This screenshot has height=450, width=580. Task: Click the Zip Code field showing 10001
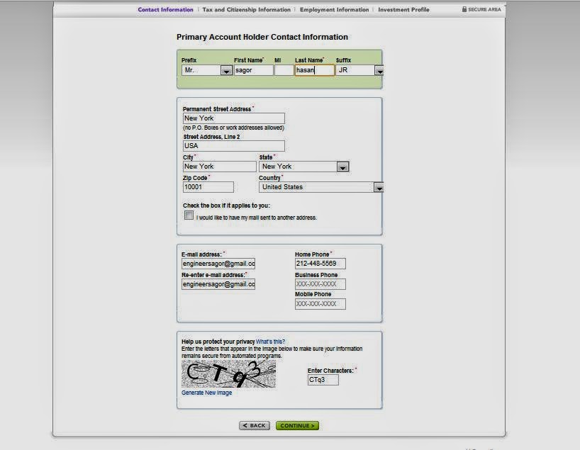208,187
